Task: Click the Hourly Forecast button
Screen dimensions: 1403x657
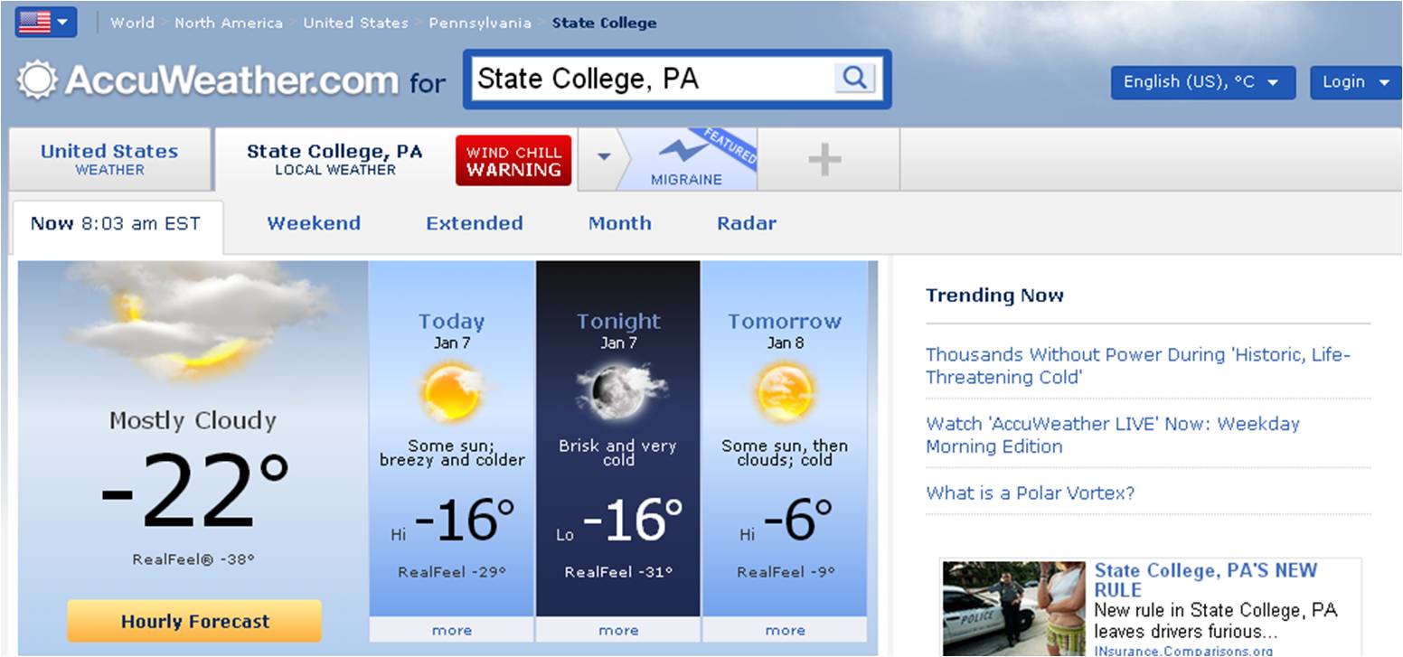Action: (194, 621)
